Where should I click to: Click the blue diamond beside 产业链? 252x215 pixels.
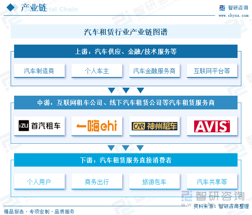coord(11,8)
